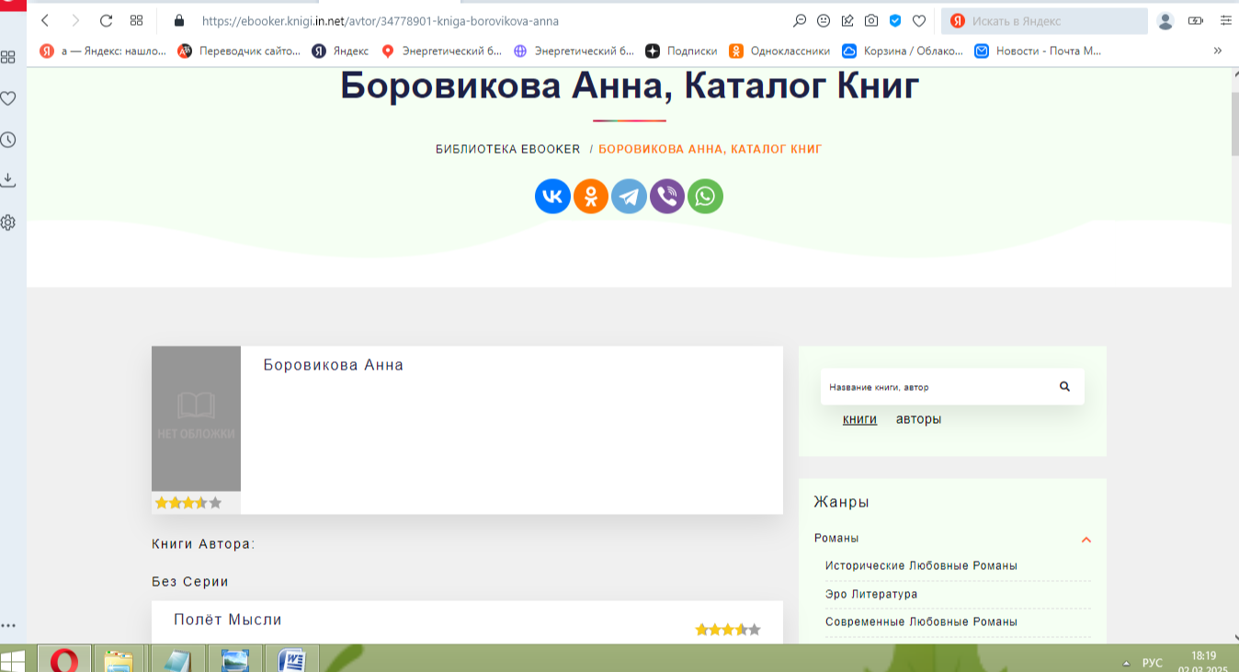The height and width of the screenshot is (672, 1239).
Task: Open the 'Корзина / Облако...' bookmark
Action: click(903, 51)
